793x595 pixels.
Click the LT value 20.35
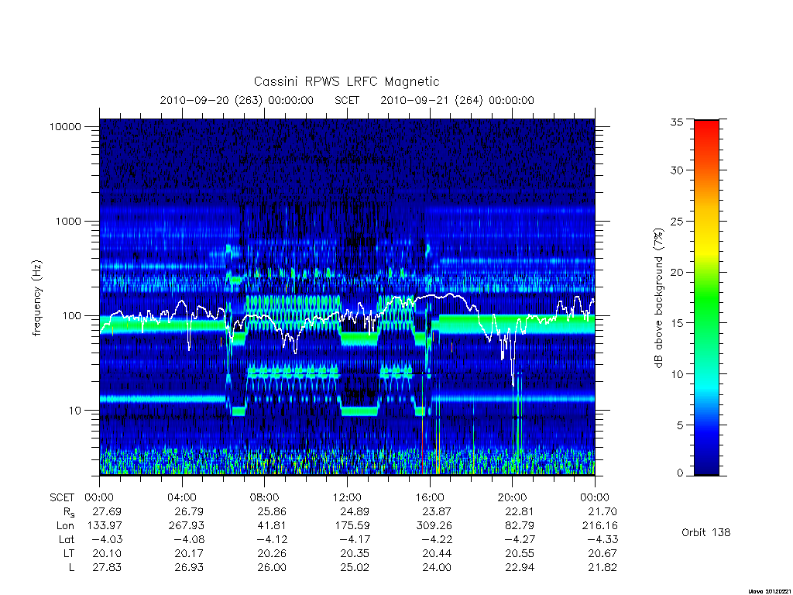(x=355, y=553)
